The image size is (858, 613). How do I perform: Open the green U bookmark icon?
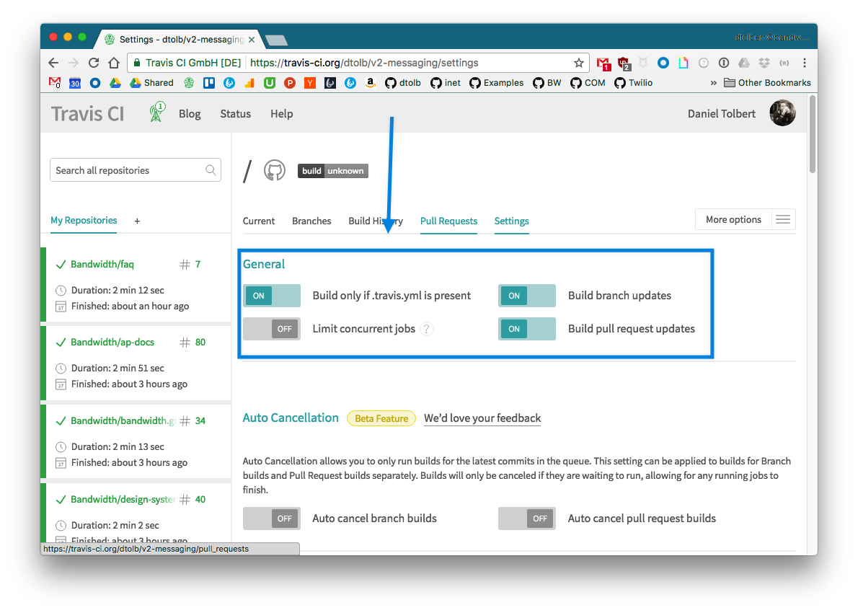(x=270, y=83)
